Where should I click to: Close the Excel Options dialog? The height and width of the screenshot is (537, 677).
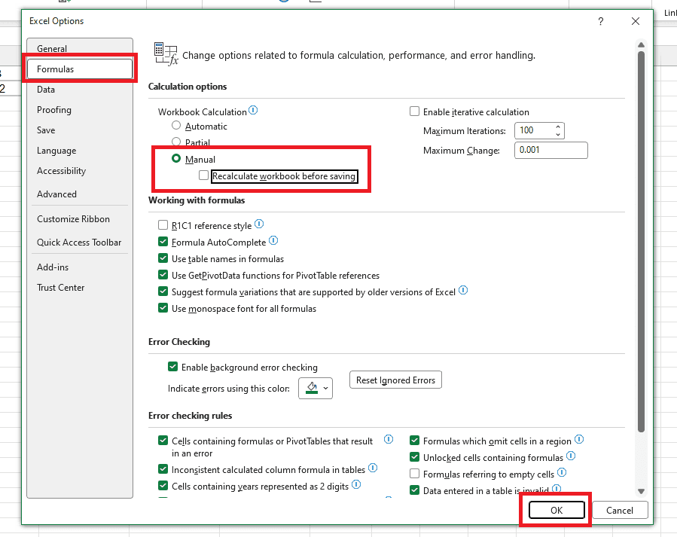[635, 21]
